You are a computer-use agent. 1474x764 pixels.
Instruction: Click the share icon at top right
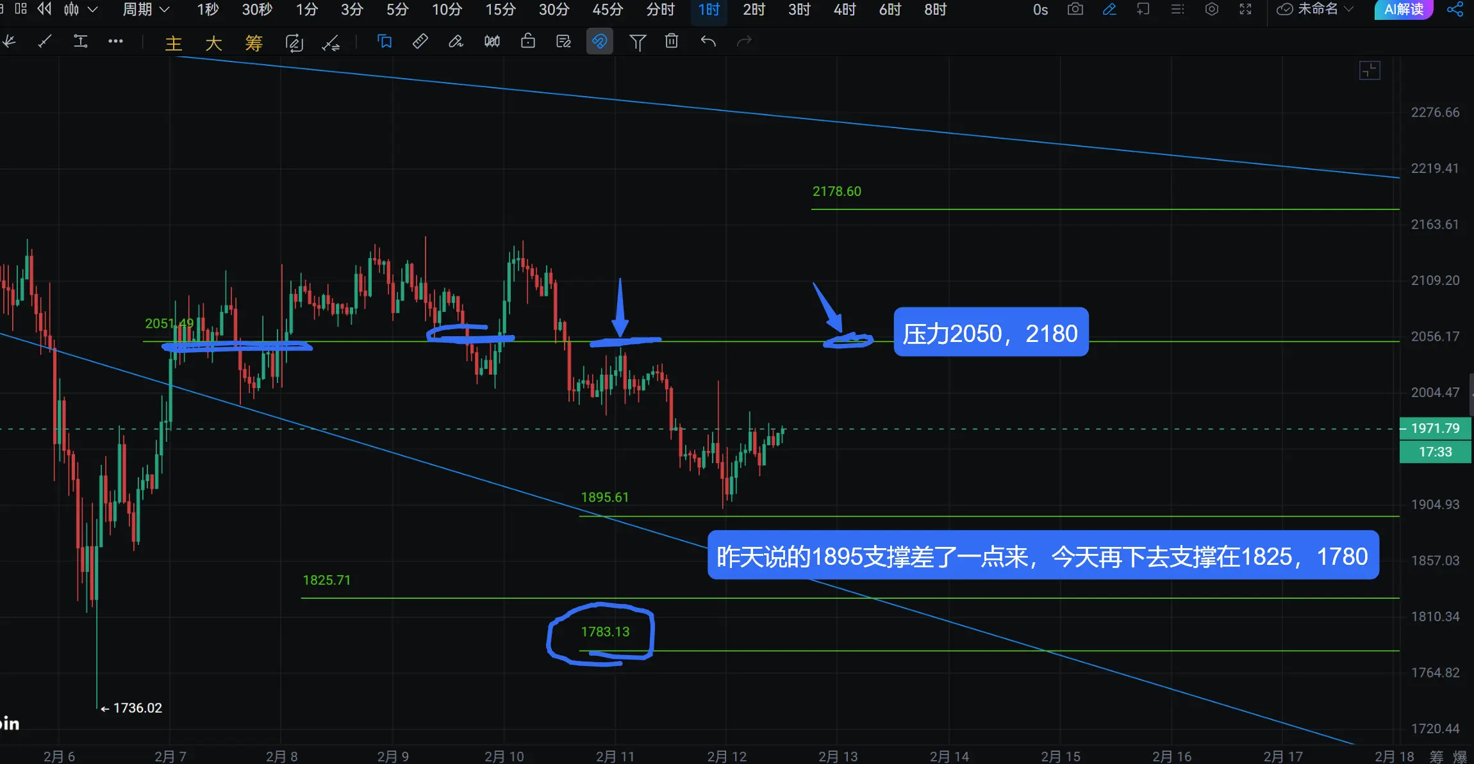pos(1455,9)
